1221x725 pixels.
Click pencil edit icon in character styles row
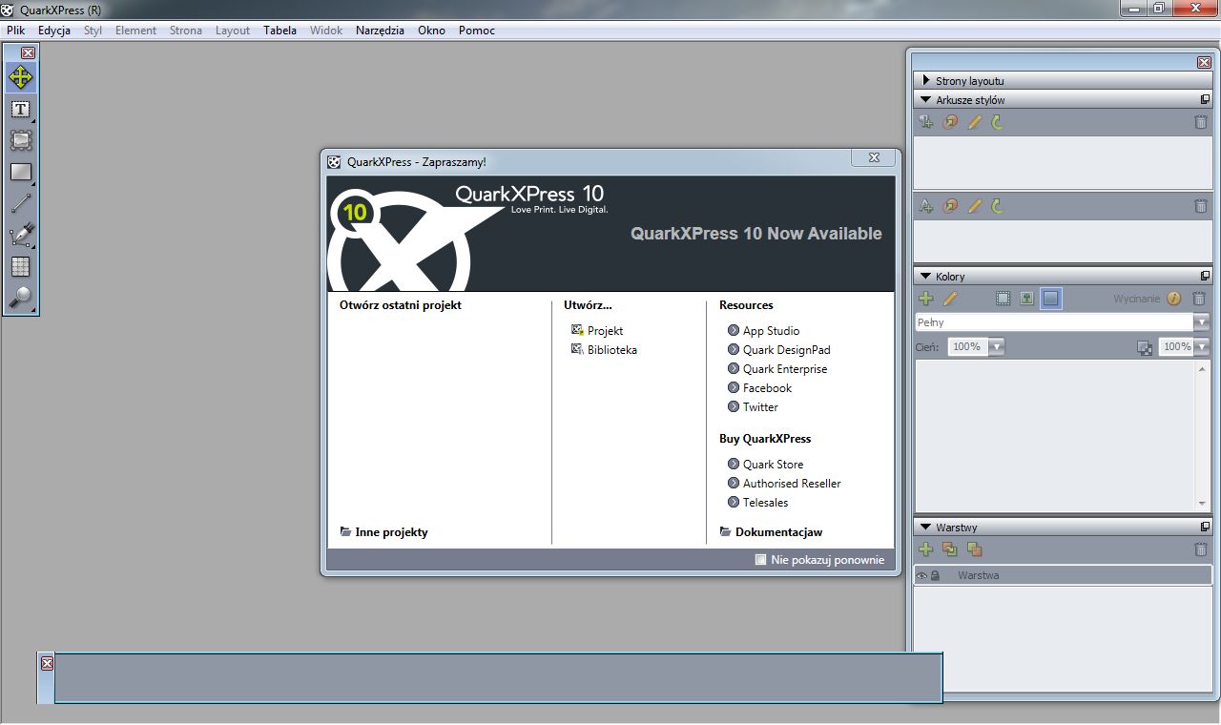click(x=974, y=205)
